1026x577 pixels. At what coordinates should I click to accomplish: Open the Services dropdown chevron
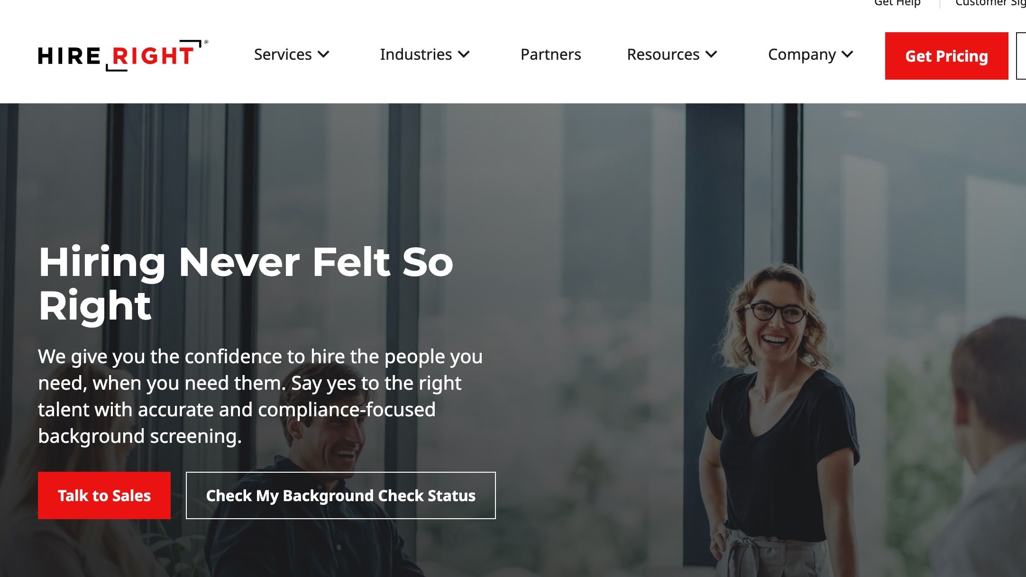[x=324, y=55]
